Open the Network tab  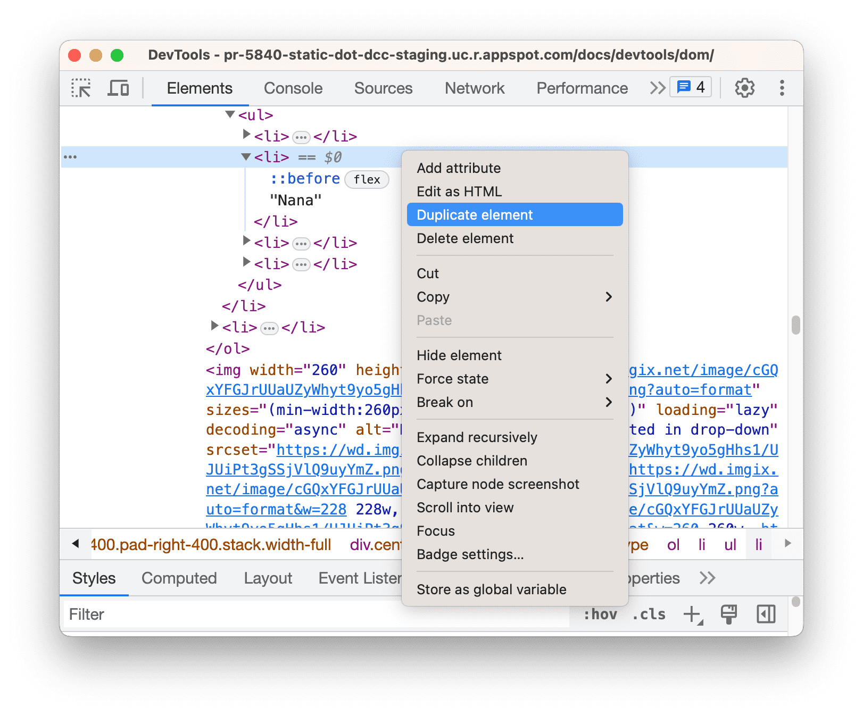(475, 88)
